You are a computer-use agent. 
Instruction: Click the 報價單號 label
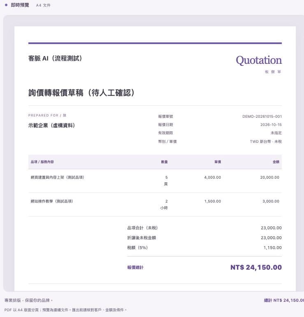(x=165, y=117)
